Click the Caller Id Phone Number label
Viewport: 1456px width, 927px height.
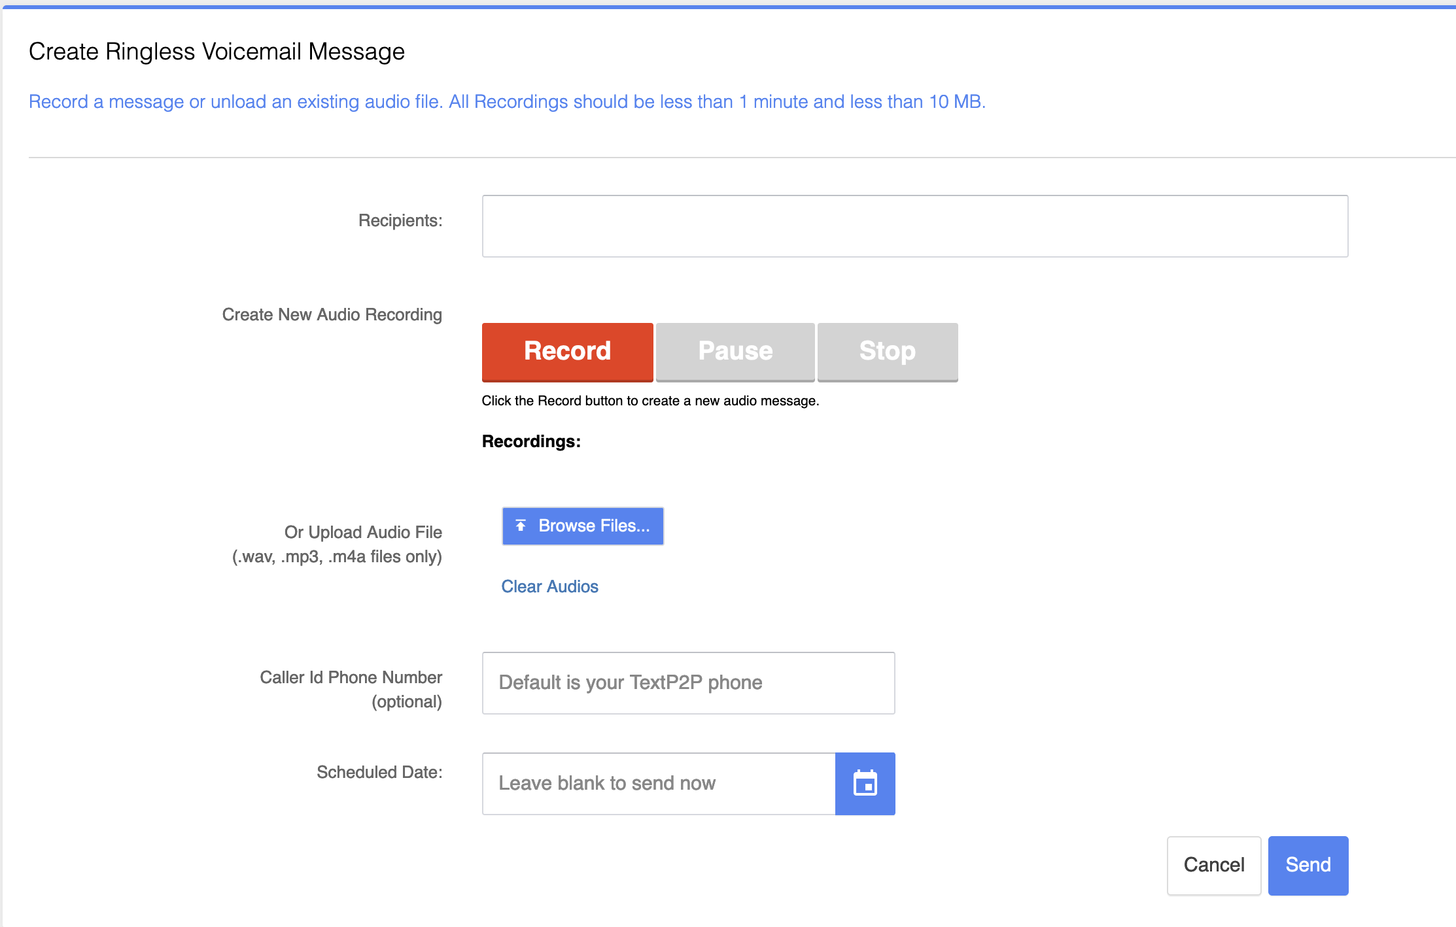(x=351, y=689)
